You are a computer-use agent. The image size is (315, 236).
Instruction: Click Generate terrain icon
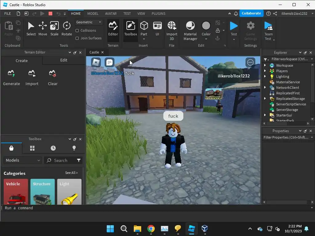pyautogui.click(x=11, y=78)
